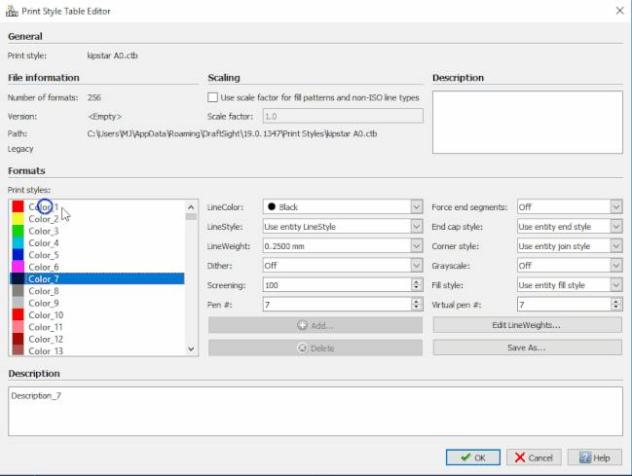Open the Dither dropdown

tap(417, 265)
